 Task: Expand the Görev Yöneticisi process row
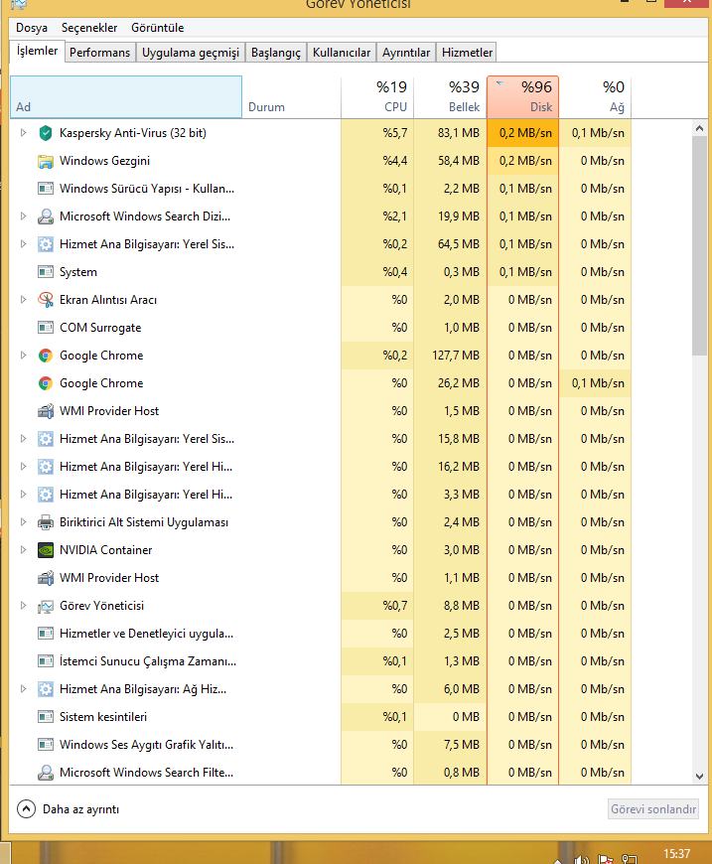coord(23,606)
